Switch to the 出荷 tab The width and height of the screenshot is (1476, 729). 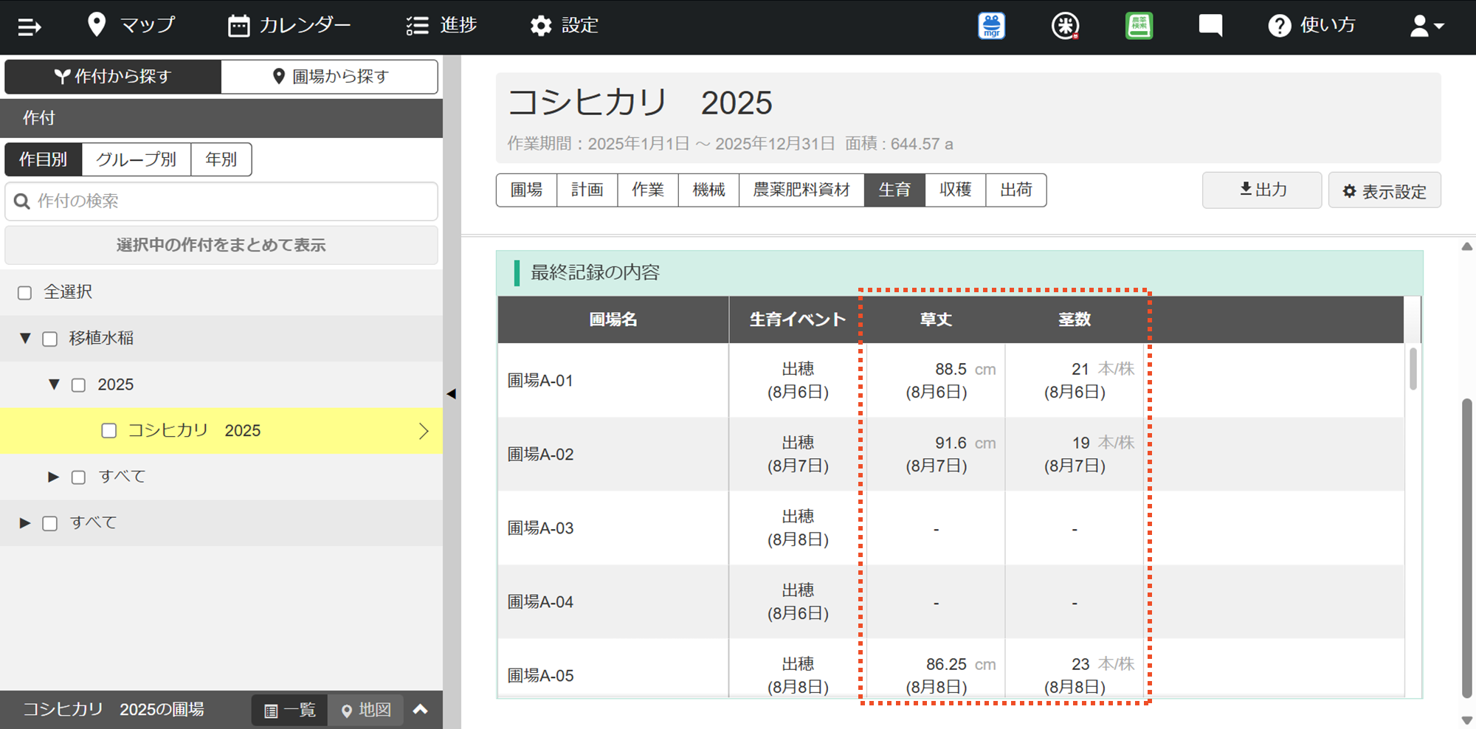[x=1015, y=190]
